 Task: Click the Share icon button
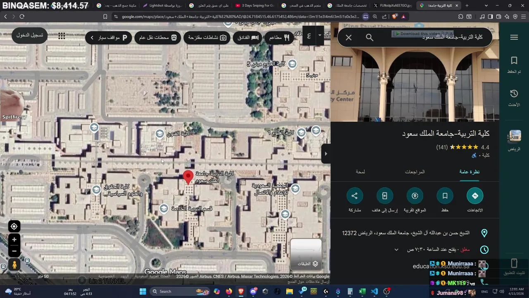[355, 196]
